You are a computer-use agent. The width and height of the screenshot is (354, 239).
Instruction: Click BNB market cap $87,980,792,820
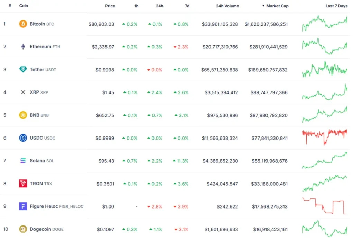click(268, 115)
